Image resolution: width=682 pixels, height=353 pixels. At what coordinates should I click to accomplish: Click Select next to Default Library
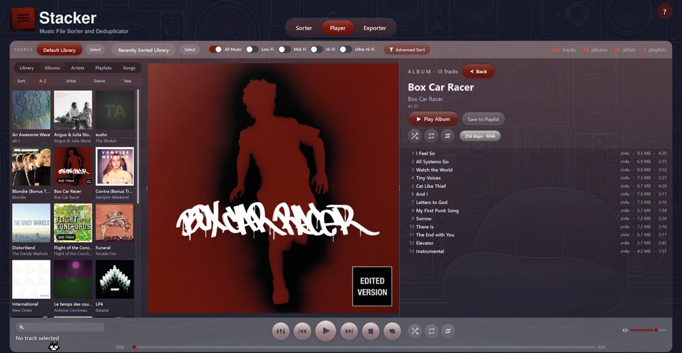click(x=95, y=50)
